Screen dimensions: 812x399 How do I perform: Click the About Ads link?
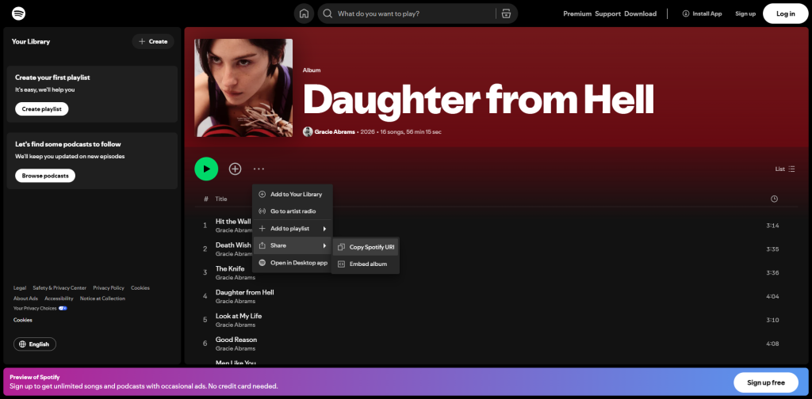click(x=25, y=298)
